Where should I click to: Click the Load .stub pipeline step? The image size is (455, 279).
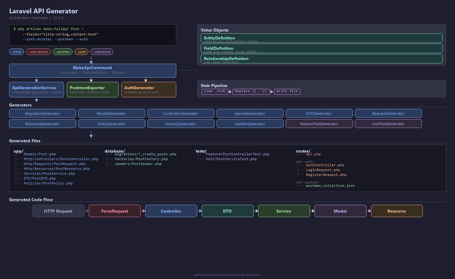(x=215, y=91)
